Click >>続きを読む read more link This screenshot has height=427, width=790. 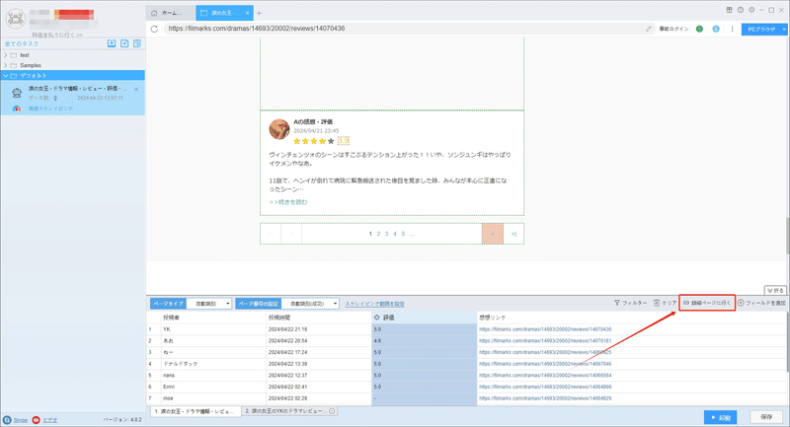(288, 202)
